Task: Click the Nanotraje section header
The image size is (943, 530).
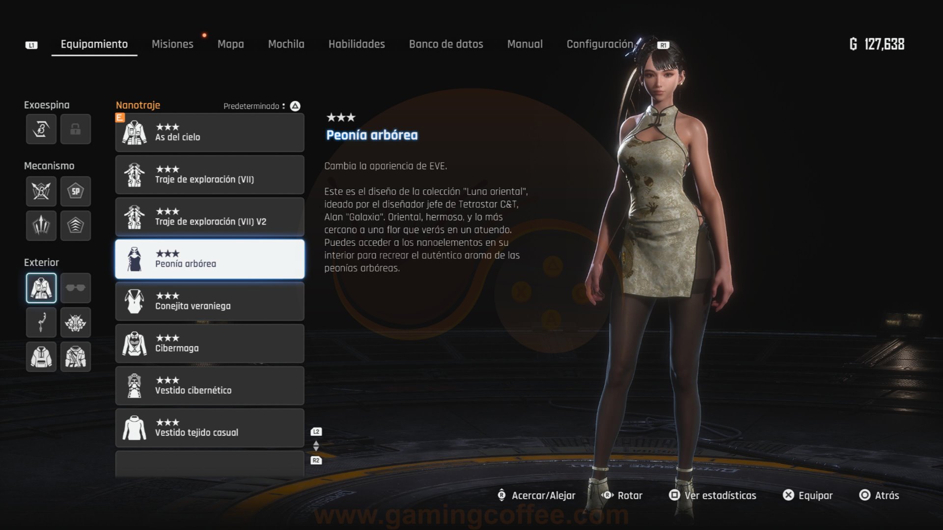Action: (x=138, y=105)
